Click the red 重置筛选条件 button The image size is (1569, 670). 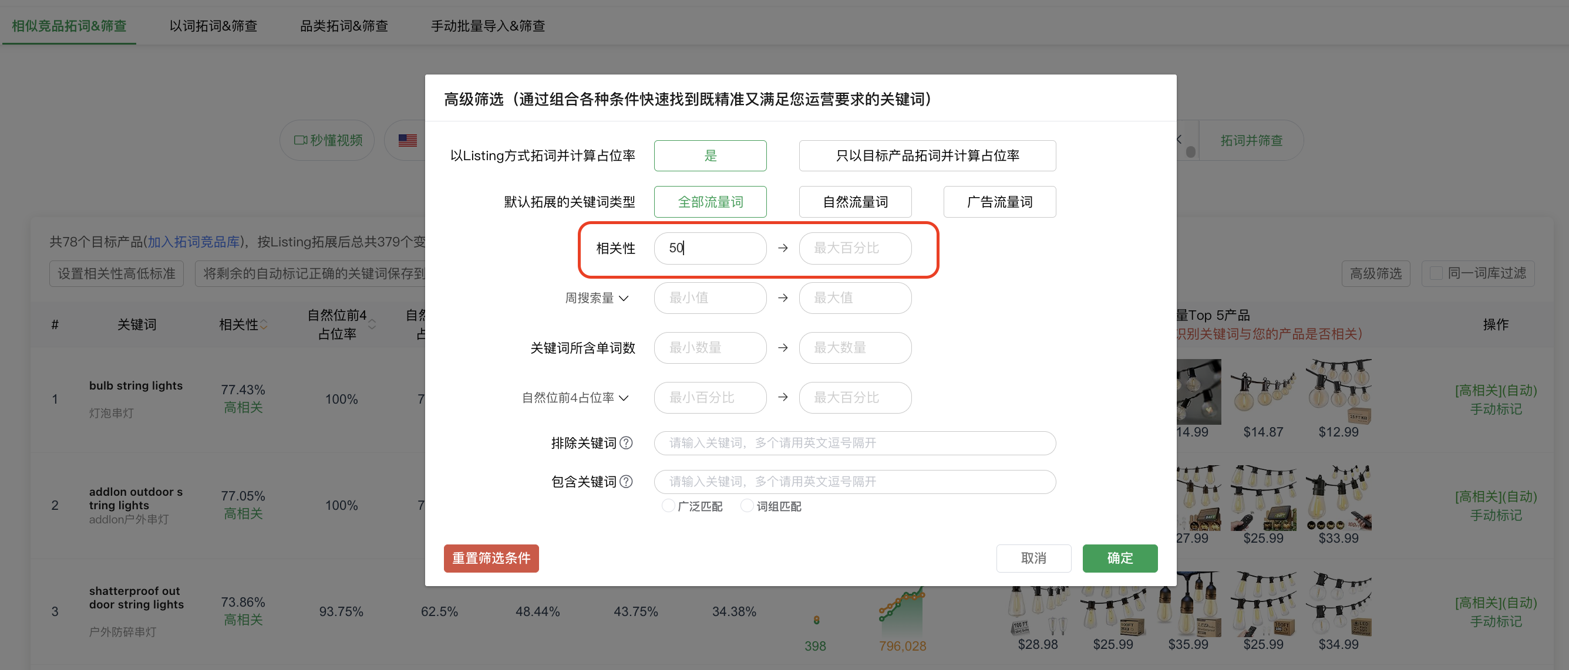tap(491, 558)
